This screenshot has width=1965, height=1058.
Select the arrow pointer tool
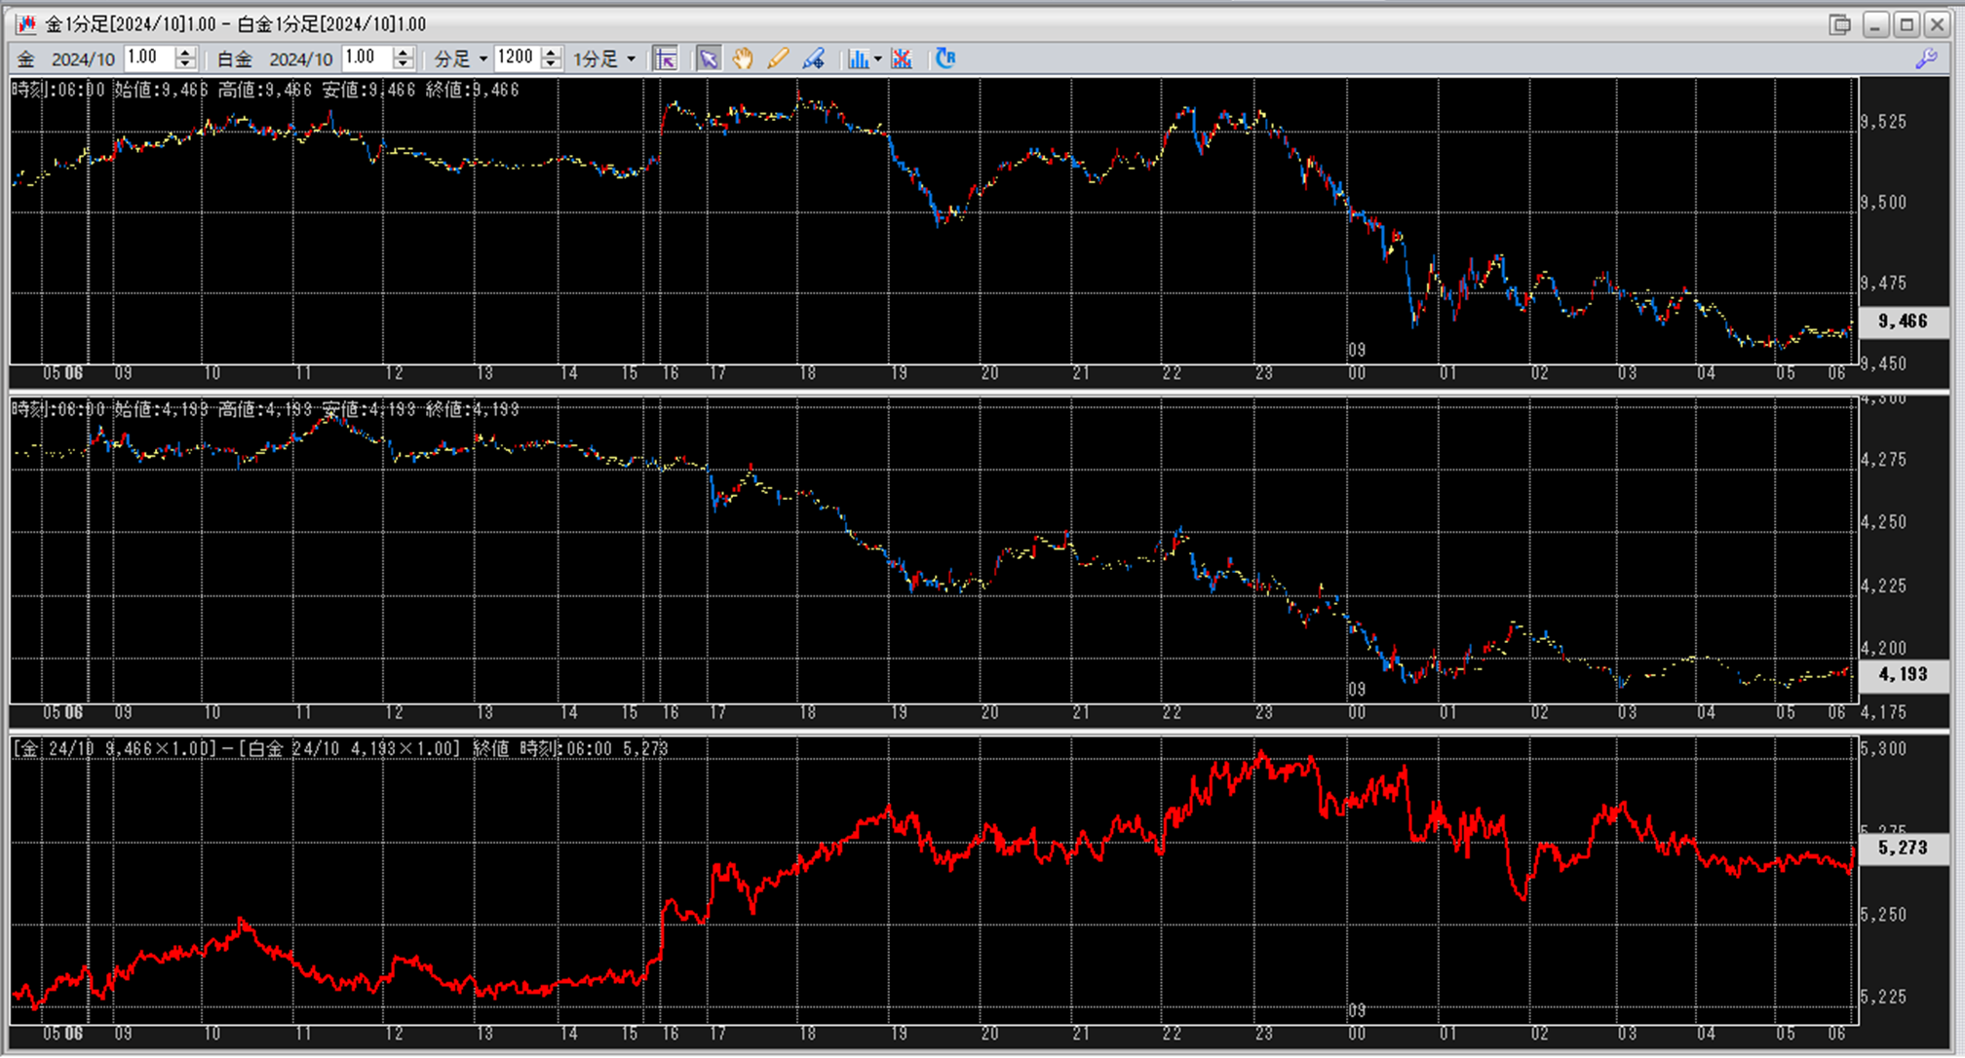709,59
